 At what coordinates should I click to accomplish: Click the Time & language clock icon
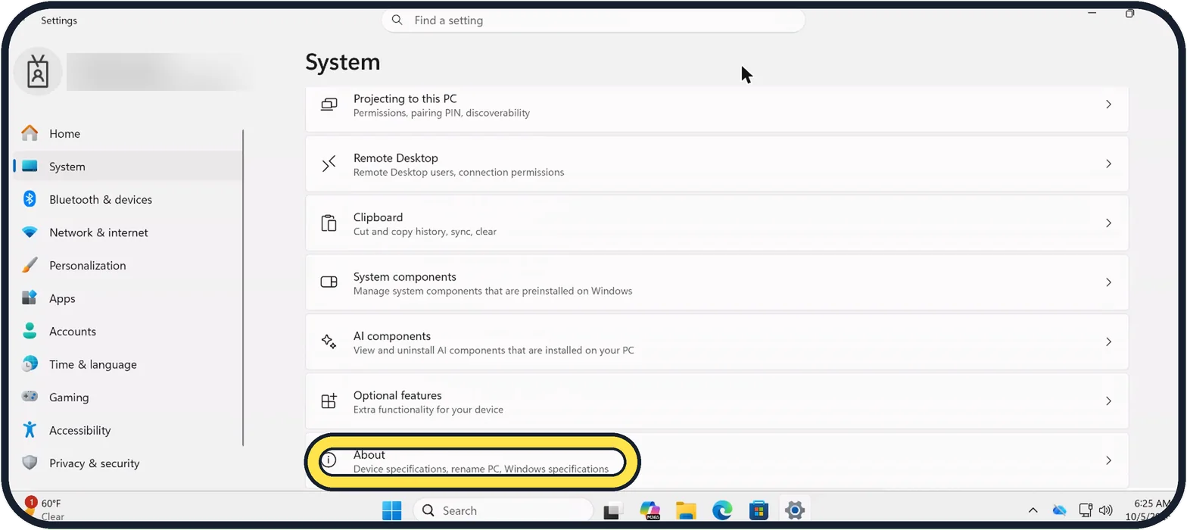[x=30, y=364]
